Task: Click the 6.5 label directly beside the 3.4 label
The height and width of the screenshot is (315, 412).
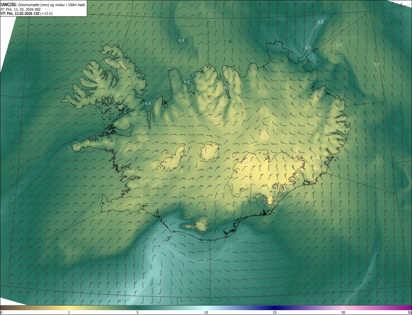Action: (308, 48)
